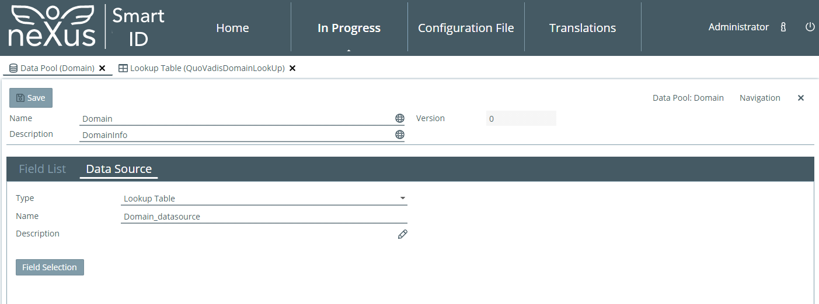Close the Lookup Table QuoVadisDomainLookUp tab

click(292, 68)
